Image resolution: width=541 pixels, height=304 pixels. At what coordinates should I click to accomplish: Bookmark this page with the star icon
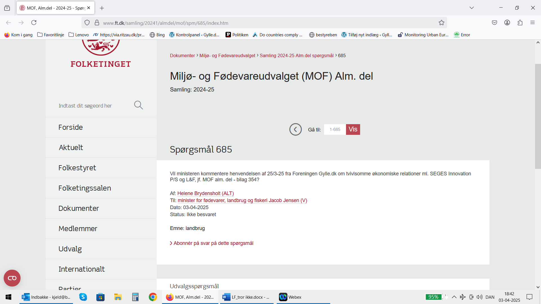coord(442,23)
